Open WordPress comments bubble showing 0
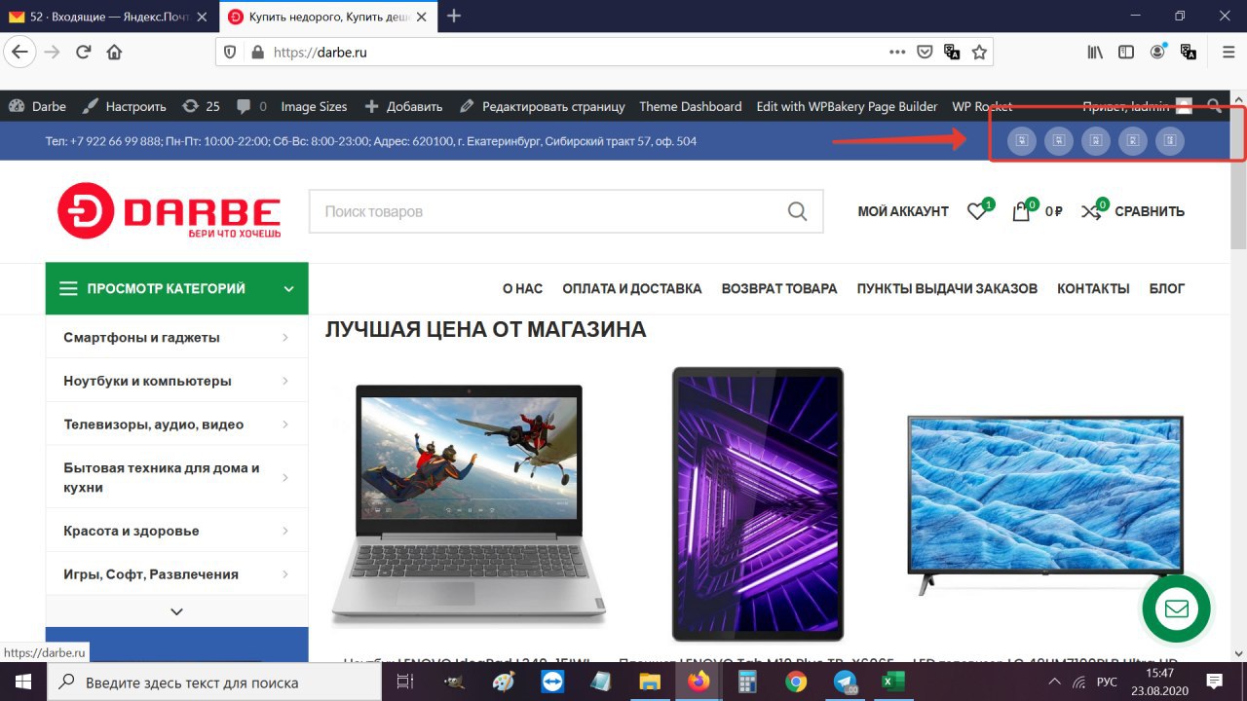This screenshot has width=1247, height=701. click(x=252, y=106)
